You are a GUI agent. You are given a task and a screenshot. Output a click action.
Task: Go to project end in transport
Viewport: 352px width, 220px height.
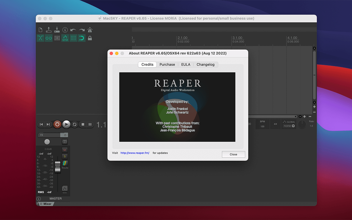click(48, 124)
